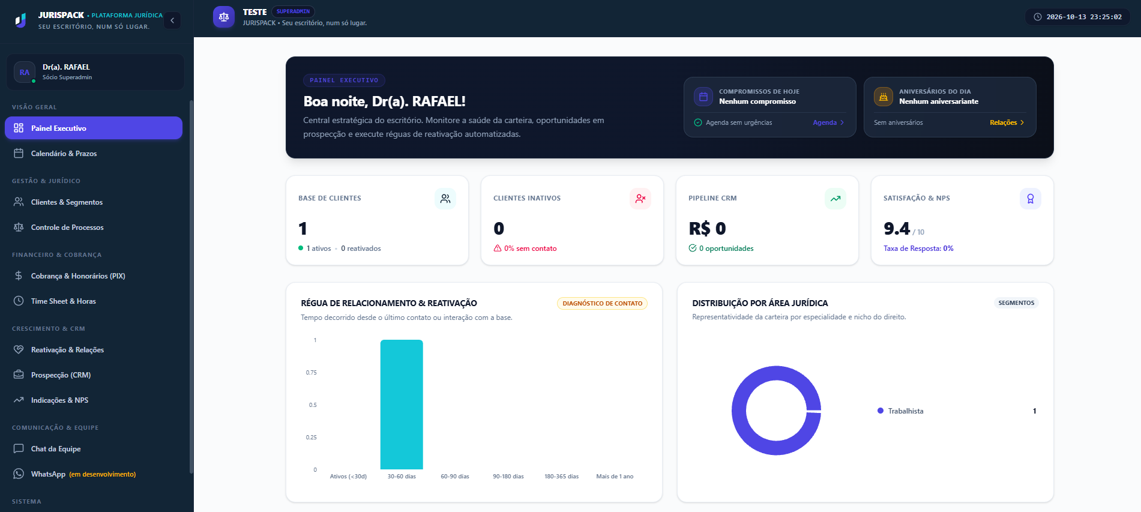Open Chat da Equipe

(x=94, y=448)
